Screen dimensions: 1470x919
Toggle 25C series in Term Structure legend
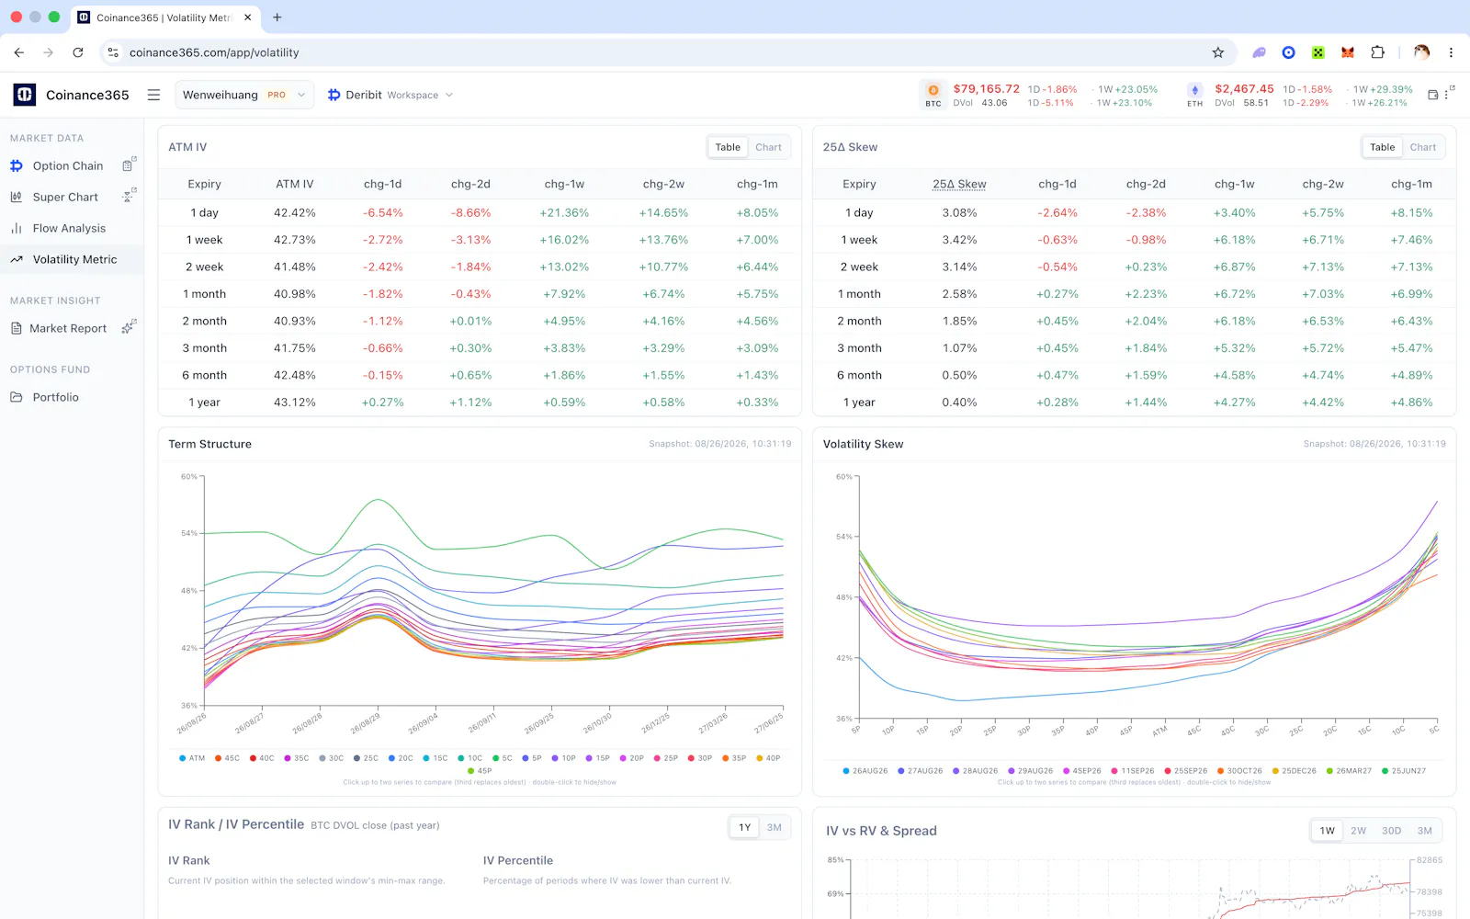click(366, 758)
